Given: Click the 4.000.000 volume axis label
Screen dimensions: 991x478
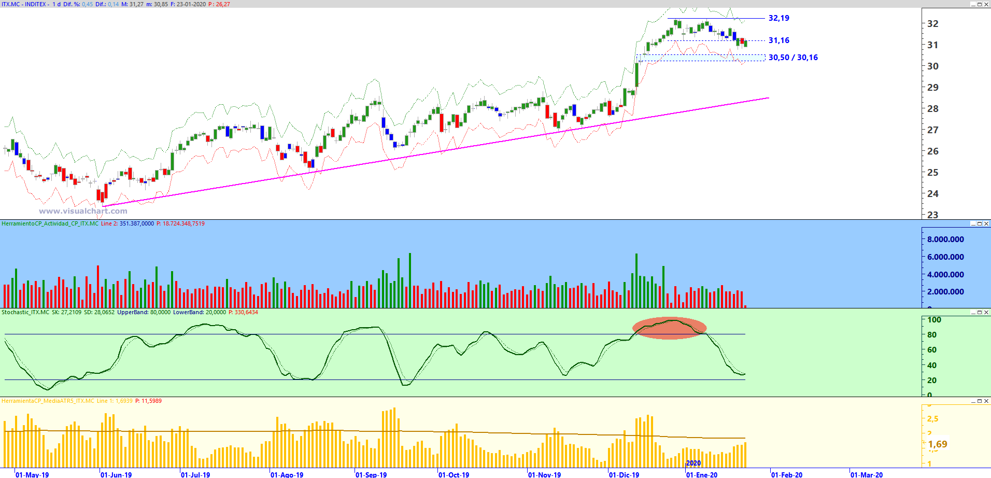Looking at the screenshot, I should (945, 275).
